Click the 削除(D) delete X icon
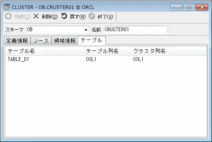 (36, 16)
